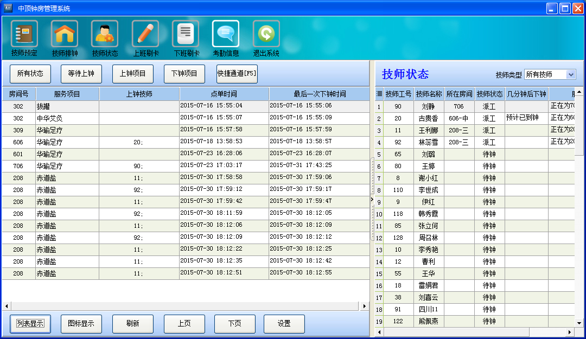The height and width of the screenshot is (339, 586).
Task: Sort by 点单时间 column header
Action: click(224, 94)
